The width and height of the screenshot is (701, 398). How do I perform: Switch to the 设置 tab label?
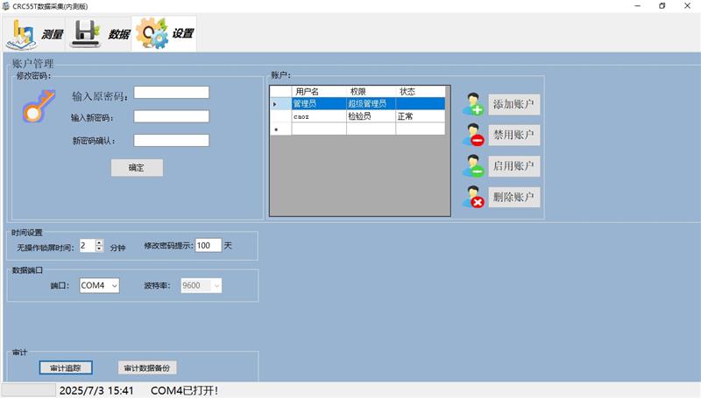(183, 33)
